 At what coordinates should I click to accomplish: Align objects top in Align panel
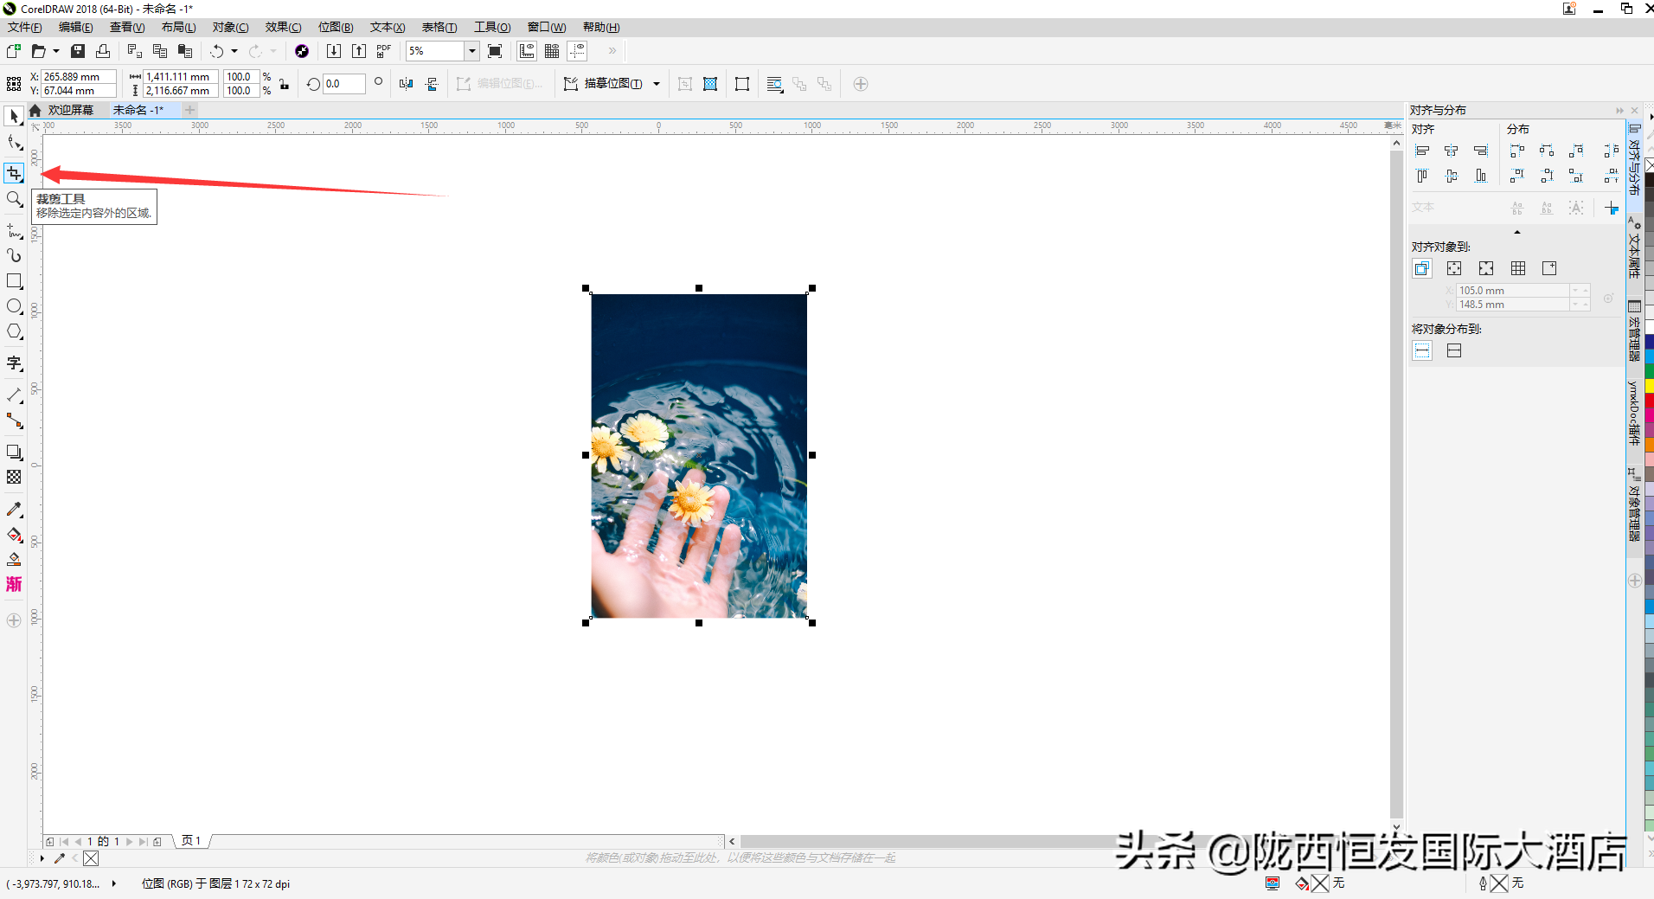(1422, 176)
